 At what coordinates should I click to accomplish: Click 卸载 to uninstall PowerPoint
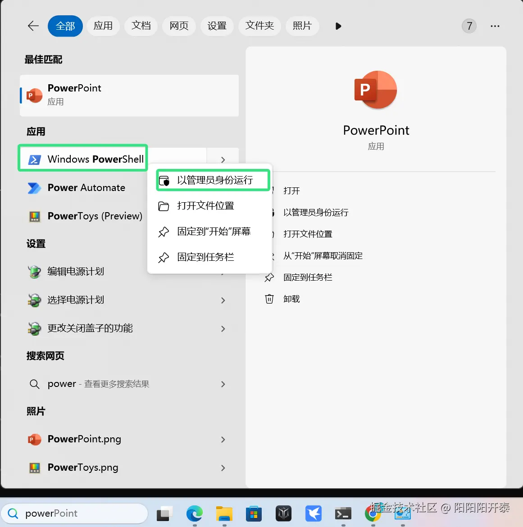point(291,299)
